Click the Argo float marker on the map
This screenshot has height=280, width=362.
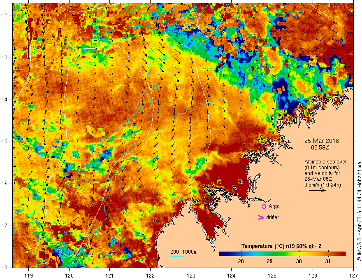[x=83, y=166]
